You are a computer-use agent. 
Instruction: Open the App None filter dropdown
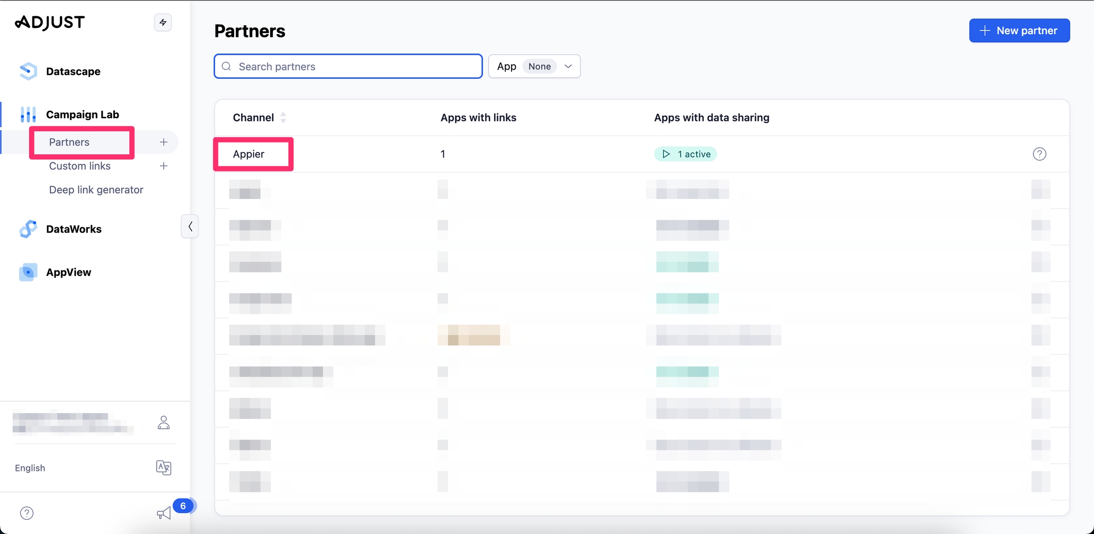point(534,66)
